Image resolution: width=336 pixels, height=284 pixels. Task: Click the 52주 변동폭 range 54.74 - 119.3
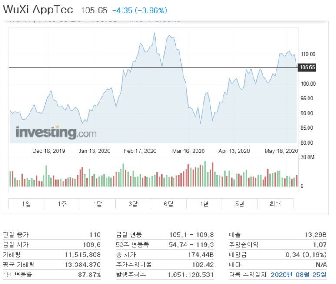pyautogui.click(x=191, y=244)
